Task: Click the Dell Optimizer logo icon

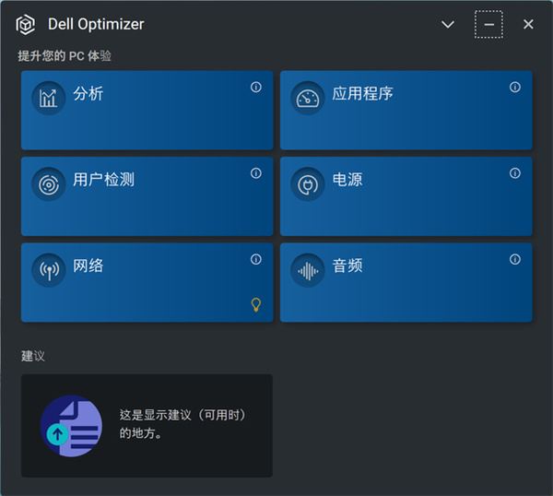Action: [26, 25]
